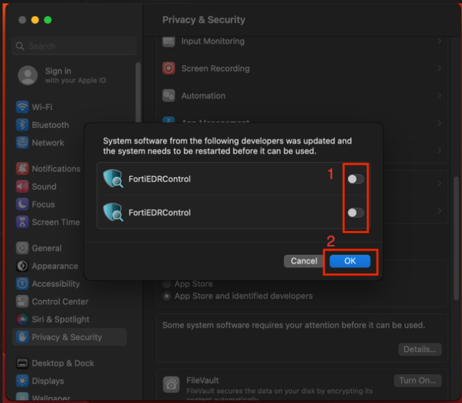Open Siri & Spotlight icon
The width and height of the screenshot is (462, 403).
[22, 319]
